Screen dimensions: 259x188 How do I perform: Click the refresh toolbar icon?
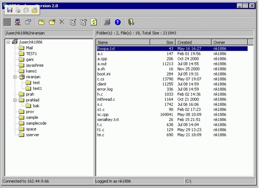(94, 22)
